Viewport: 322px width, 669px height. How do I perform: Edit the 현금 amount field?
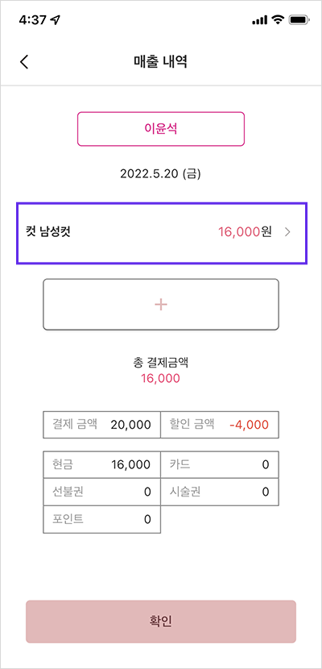(101, 464)
